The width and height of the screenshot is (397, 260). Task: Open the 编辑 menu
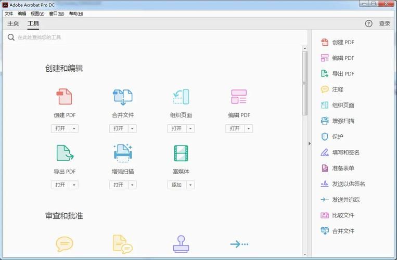pos(22,14)
